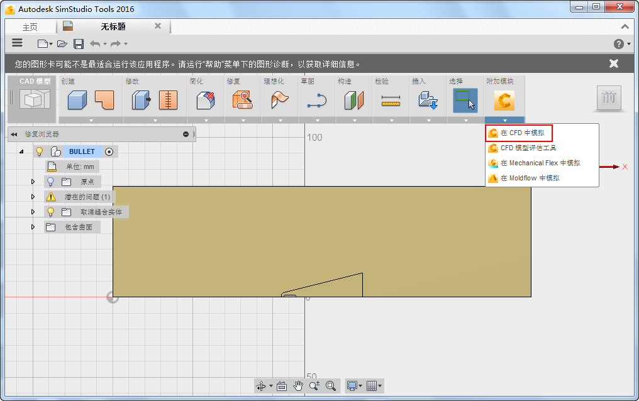639x401 pixels.
Task: Click the fit zoom magnifier
Action: click(331, 386)
